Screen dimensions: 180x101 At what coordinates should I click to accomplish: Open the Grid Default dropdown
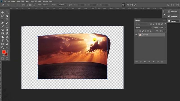(46, 5)
